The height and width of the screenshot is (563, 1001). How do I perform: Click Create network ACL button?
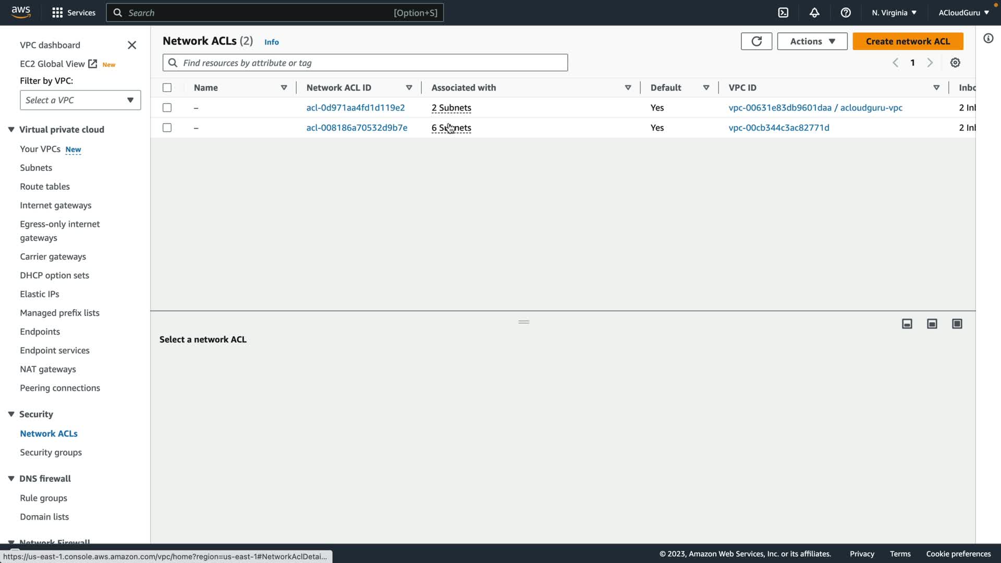pos(908,41)
